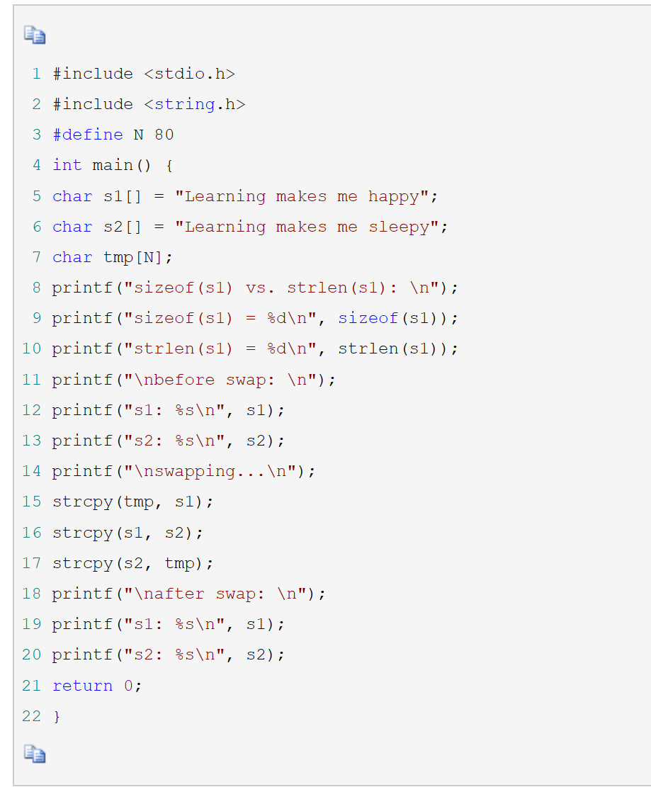
Task: Click the 'int' keyword before main()
Action: pyautogui.click(x=67, y=165)
